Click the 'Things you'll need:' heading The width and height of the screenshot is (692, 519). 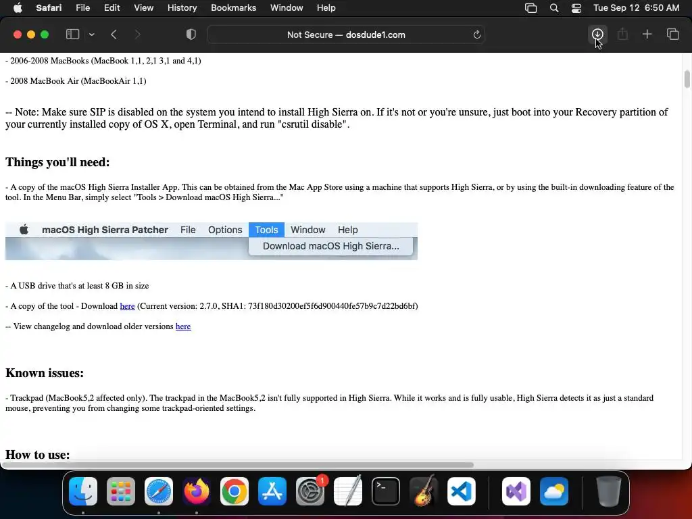57,162
